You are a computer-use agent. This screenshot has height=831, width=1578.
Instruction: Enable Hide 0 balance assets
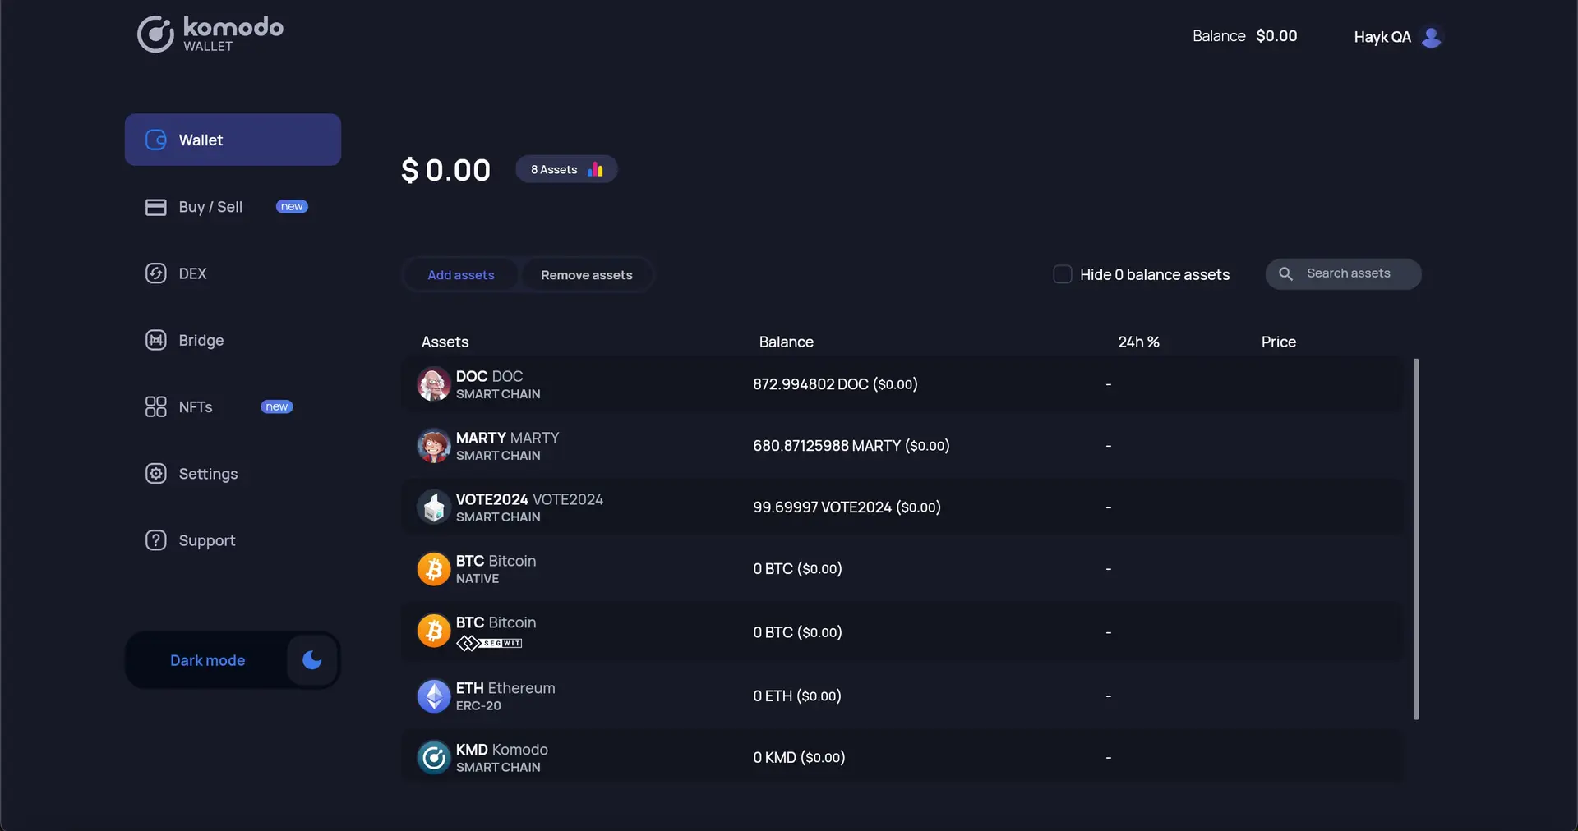click(1063, 273)
